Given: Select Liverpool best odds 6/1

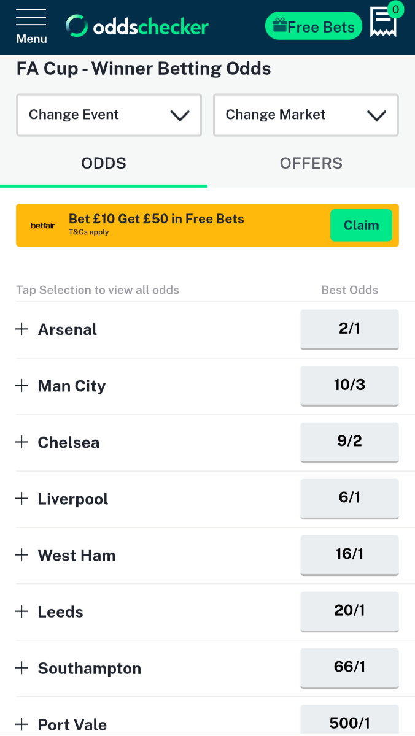Looking at the screenshot, I should tap(349, 498).
